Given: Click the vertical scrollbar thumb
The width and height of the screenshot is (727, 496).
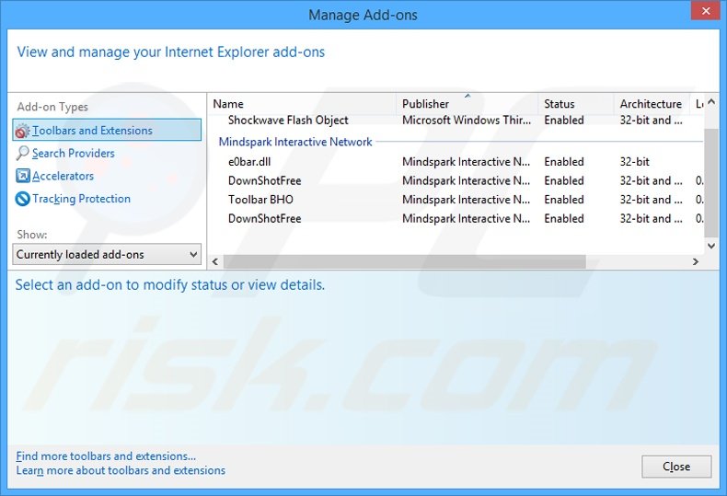Looking at the screenshot, I should pyautogui.click(x=711, y=183).
